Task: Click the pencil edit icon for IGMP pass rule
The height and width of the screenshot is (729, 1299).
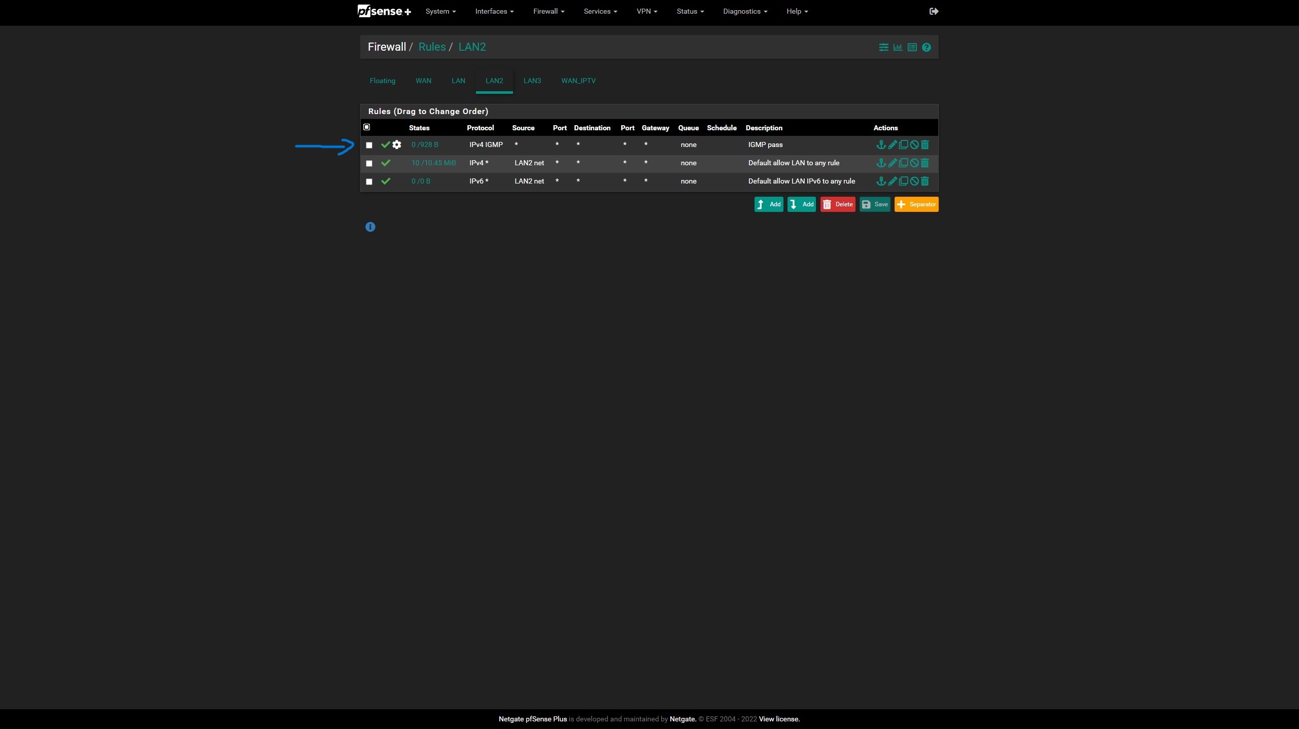Action: tap(893, 145)
